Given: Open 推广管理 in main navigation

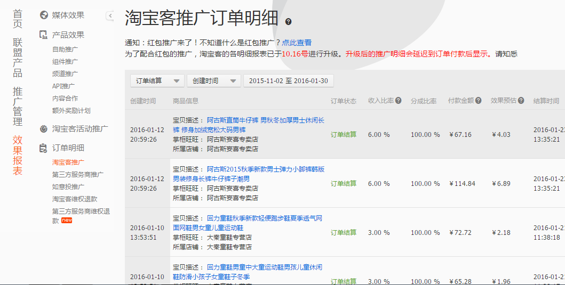Looking at the screenshot, I should point(18,107).
